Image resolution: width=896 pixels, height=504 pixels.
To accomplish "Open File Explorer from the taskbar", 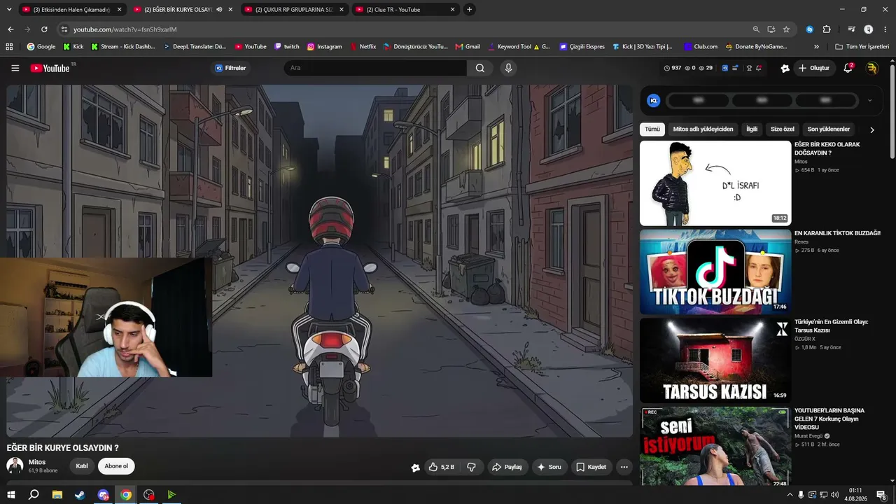I will point(57,495).
